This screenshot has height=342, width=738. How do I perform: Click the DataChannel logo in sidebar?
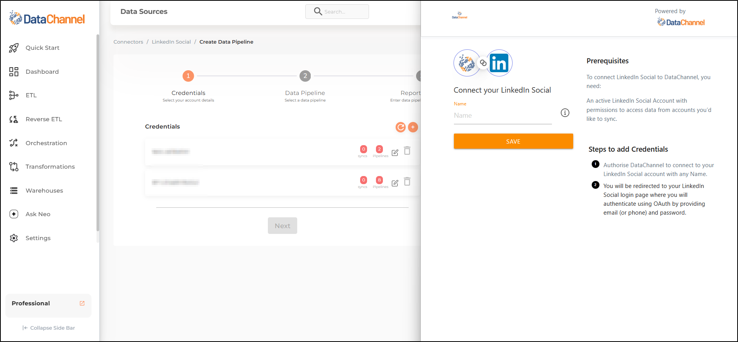47,18
